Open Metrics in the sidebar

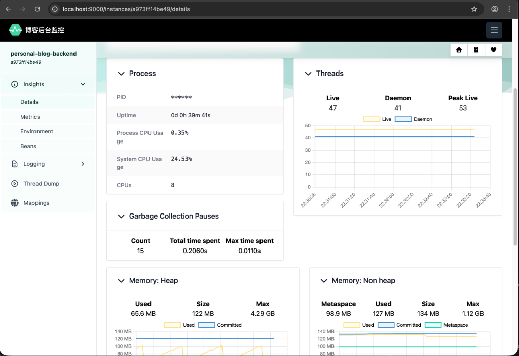[30, 117]
